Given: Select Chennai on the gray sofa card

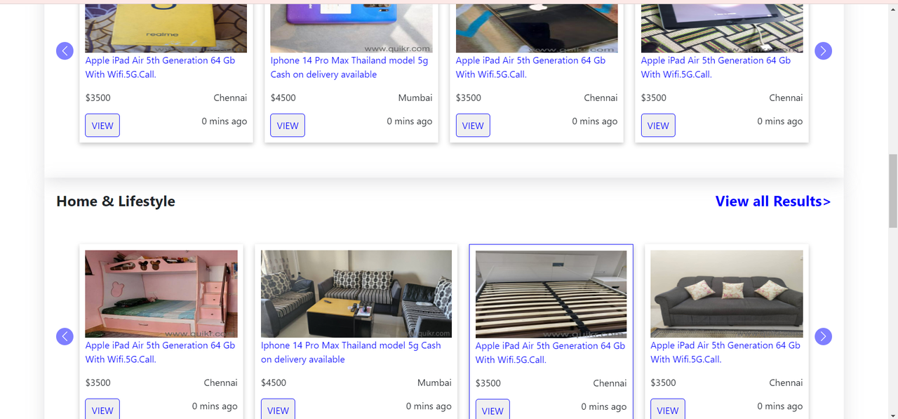Looking at the screenshot, I should (x=786, y=383).
